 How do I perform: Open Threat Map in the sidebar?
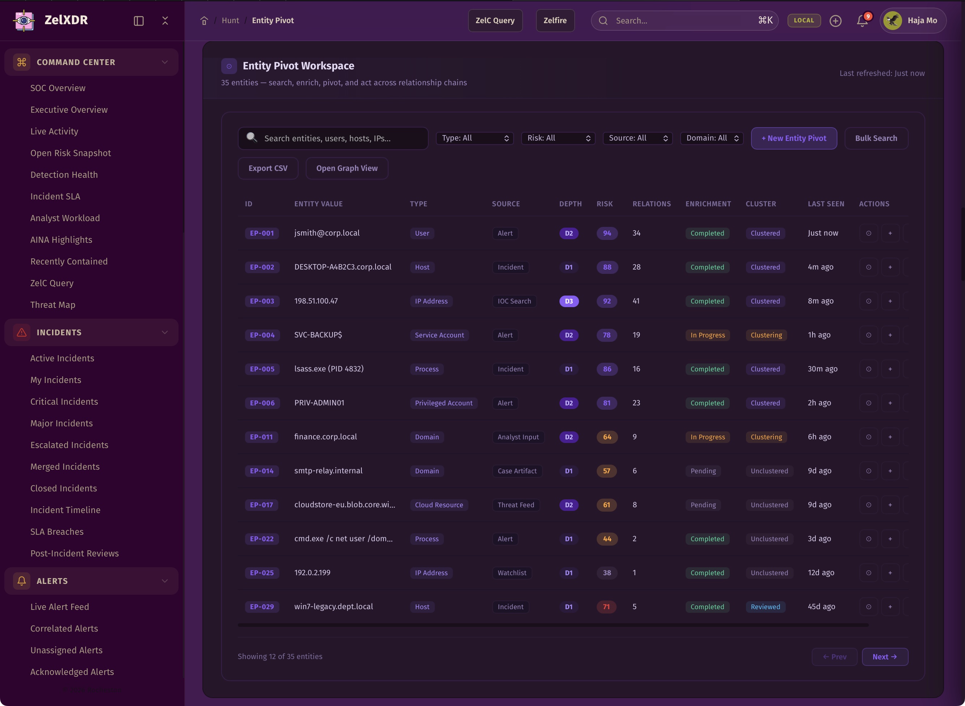pos(52,305)
